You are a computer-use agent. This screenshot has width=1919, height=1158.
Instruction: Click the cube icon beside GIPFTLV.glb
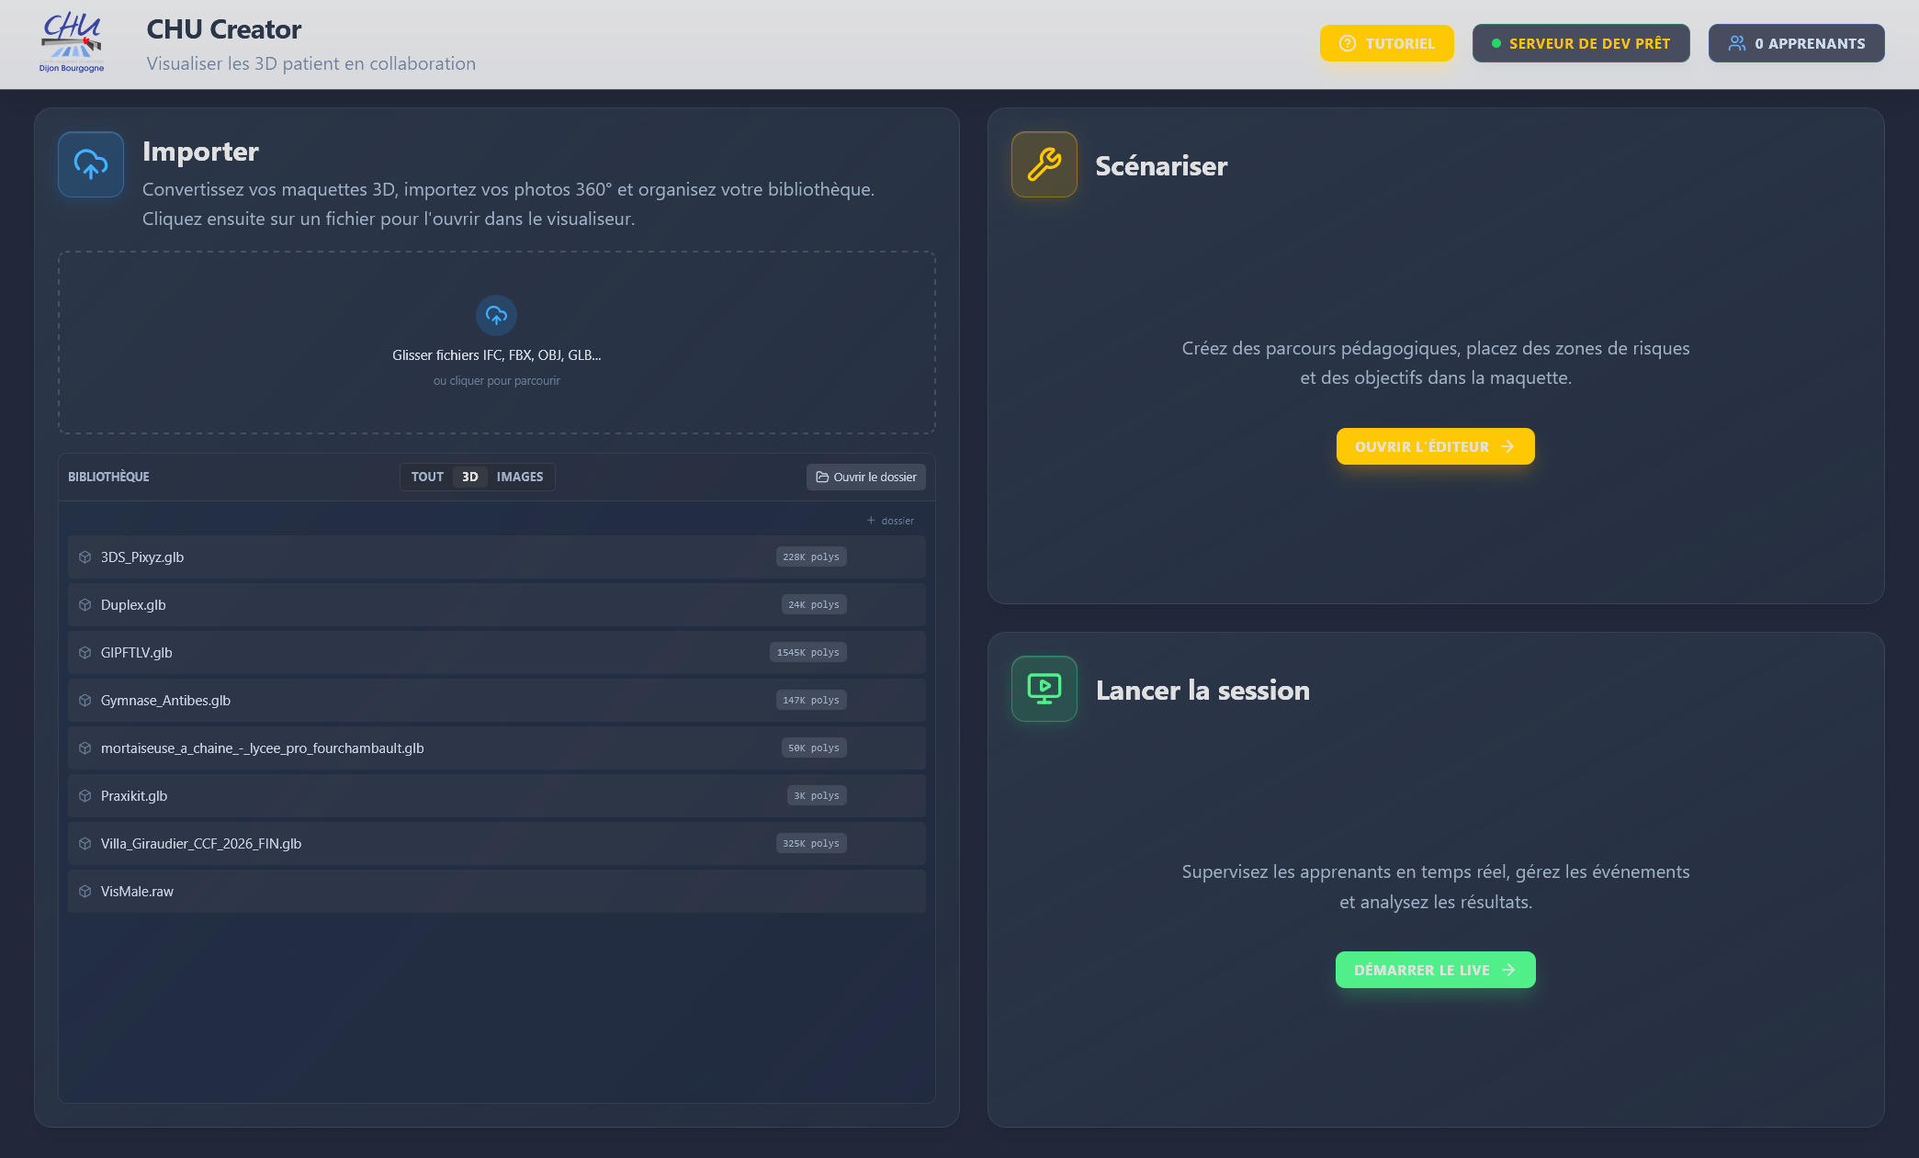point(85,653)
